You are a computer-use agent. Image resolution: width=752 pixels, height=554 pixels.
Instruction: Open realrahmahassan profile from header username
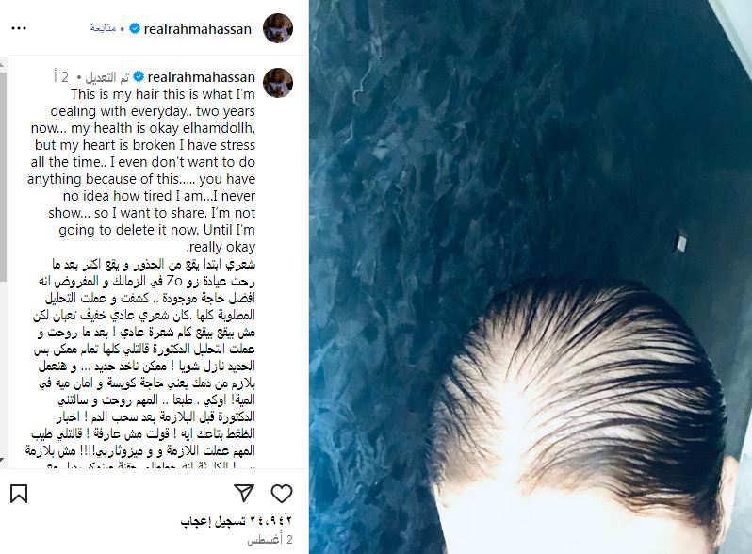pyautogui.click(x=198, y=29)
